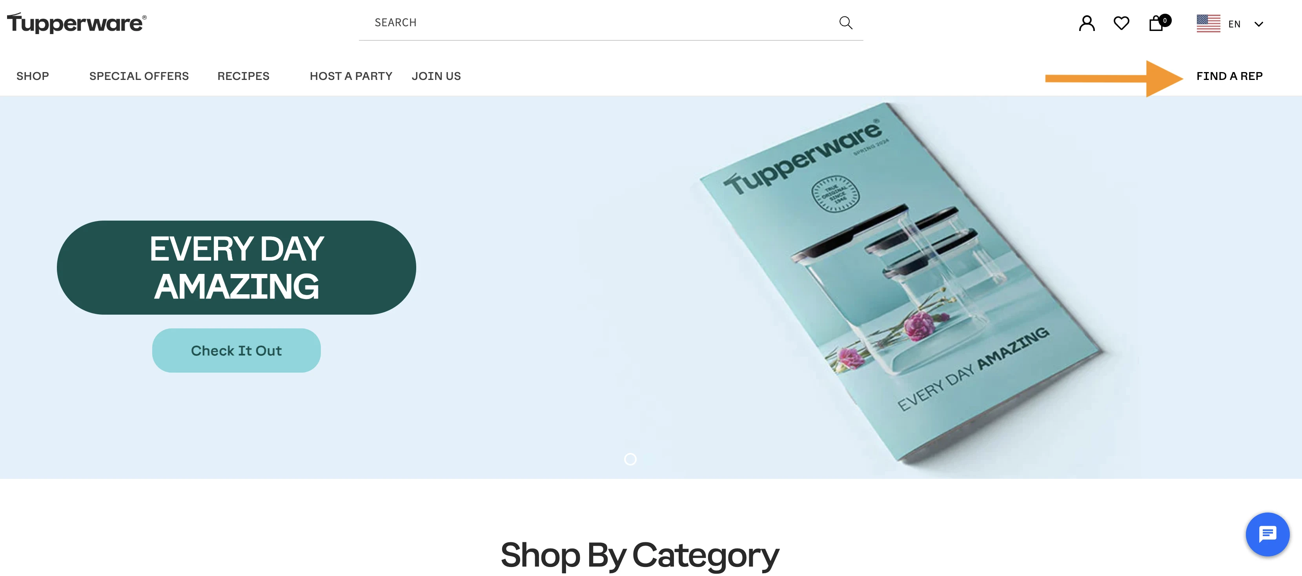Click the user account icon
Screen dimensions: 1302x576
click(1086, 22)
